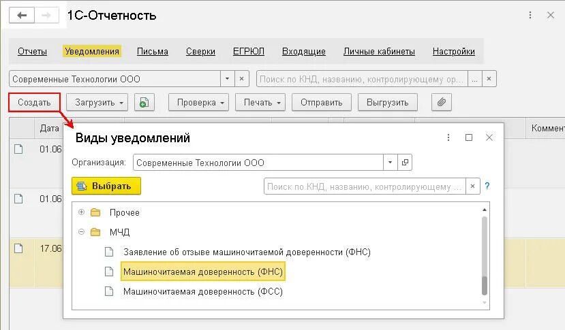This screenshot has height=330, width=565.
Task: Focus main search by КНД field
Action: [362, 79]
